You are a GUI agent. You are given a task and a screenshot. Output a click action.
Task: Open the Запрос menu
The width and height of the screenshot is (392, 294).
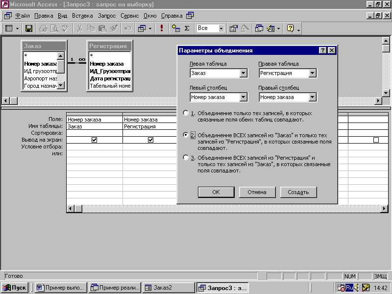pos(107,16)
